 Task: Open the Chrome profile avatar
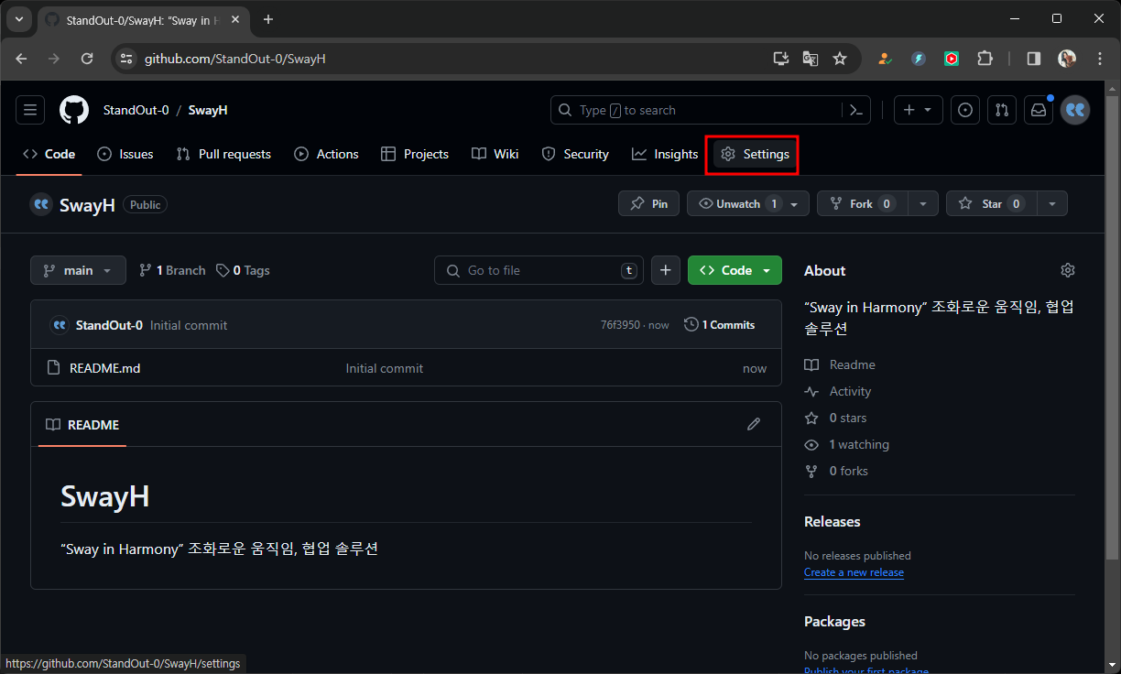click(x=1067, y=59)
